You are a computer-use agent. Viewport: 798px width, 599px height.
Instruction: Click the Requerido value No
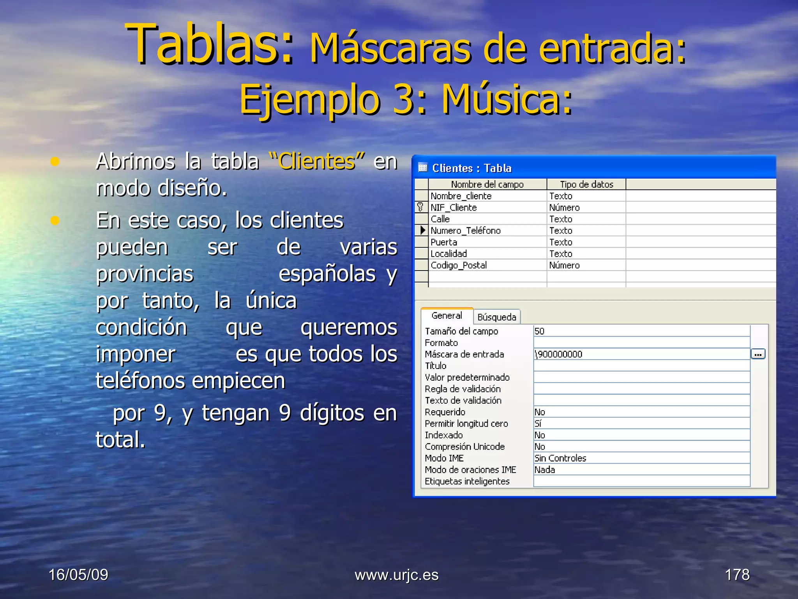point(642,412)
